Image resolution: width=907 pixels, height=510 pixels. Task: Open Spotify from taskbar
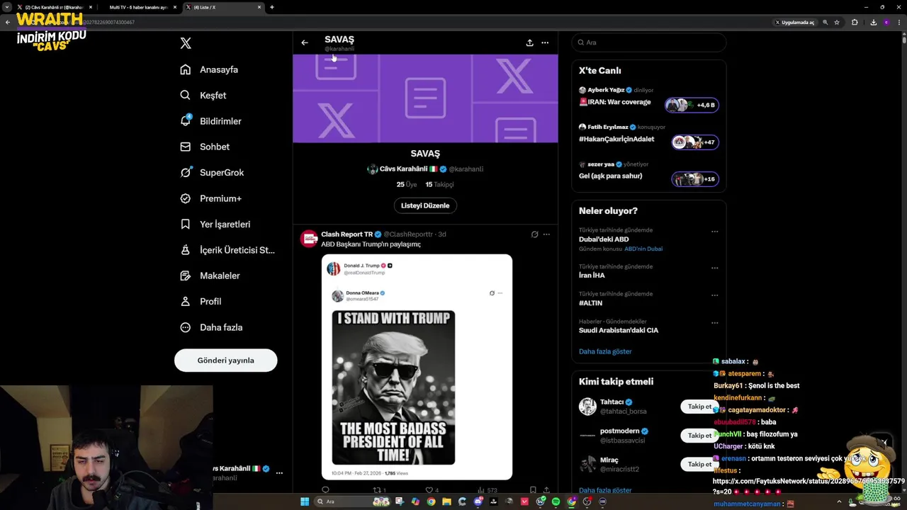click(556, 501)
